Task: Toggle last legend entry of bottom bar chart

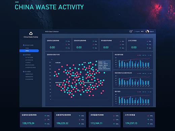Action: pos(149,92)
